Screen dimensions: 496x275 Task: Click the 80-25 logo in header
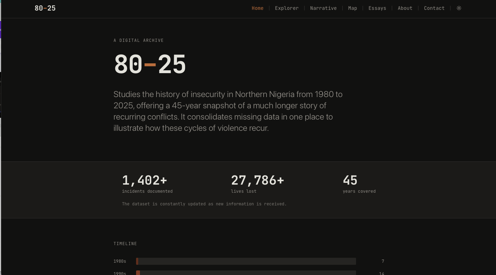[x=45, y=8]
